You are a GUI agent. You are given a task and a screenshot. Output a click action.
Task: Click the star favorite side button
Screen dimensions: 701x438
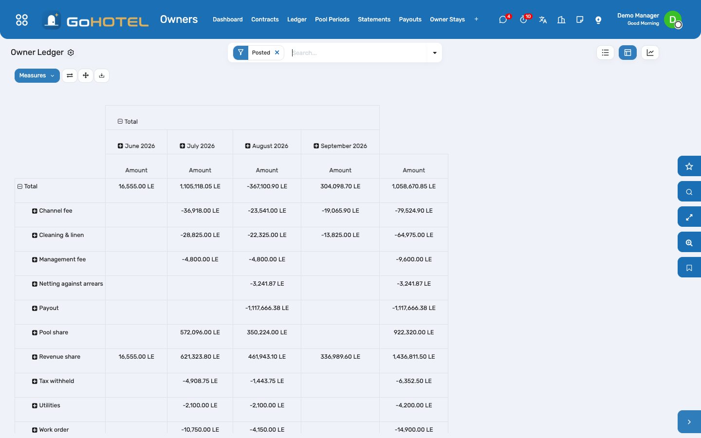[x=689, y=166]
